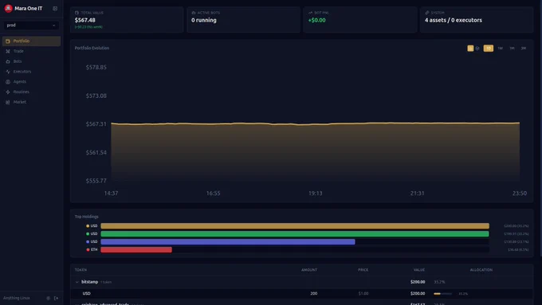Image resolution: width=542 pixels, height=305 pixels.
Task: Select Routines in the sidebar
Action: (x=31, y=92)
